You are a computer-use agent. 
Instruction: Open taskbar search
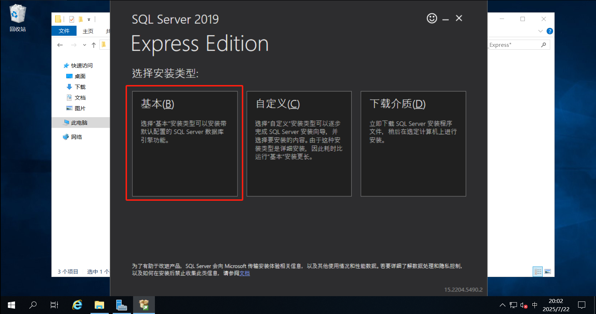tap(33, 305)
